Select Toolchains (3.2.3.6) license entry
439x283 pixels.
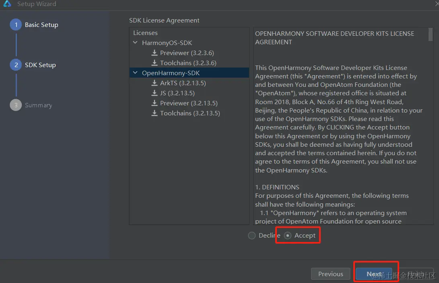(x=189, y=63)
